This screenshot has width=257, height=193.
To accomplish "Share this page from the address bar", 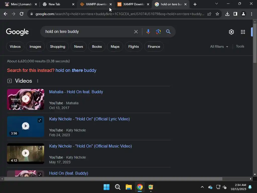I will (209, 14).
